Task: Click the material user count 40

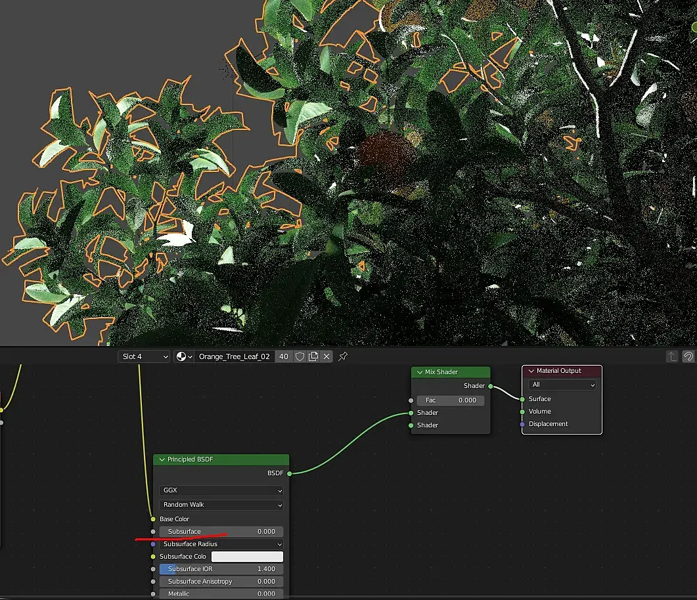Action: [x=284, y=356]
